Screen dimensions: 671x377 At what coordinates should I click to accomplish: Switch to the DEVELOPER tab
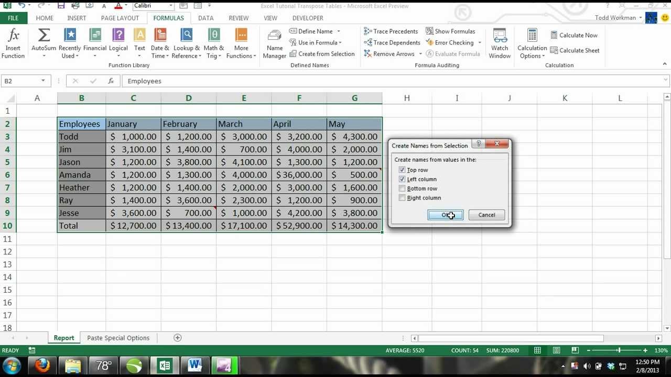(x=308, y=18)
